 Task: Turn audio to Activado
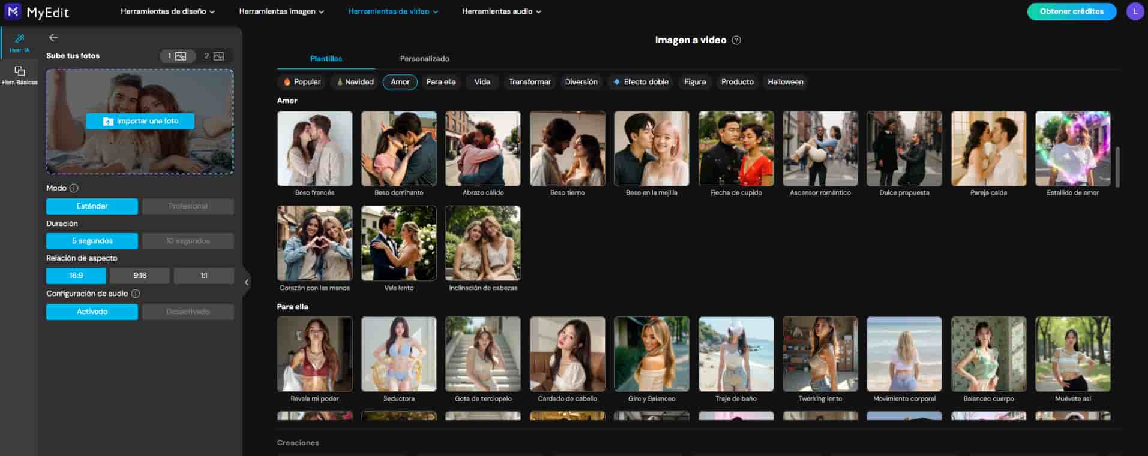pos(92,312)
